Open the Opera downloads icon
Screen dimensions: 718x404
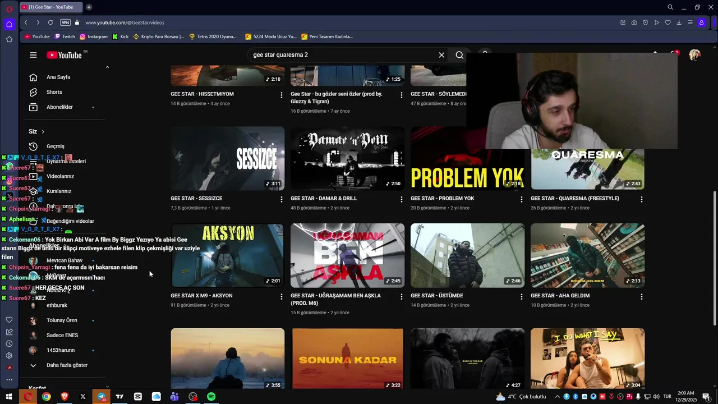point(679,22)
